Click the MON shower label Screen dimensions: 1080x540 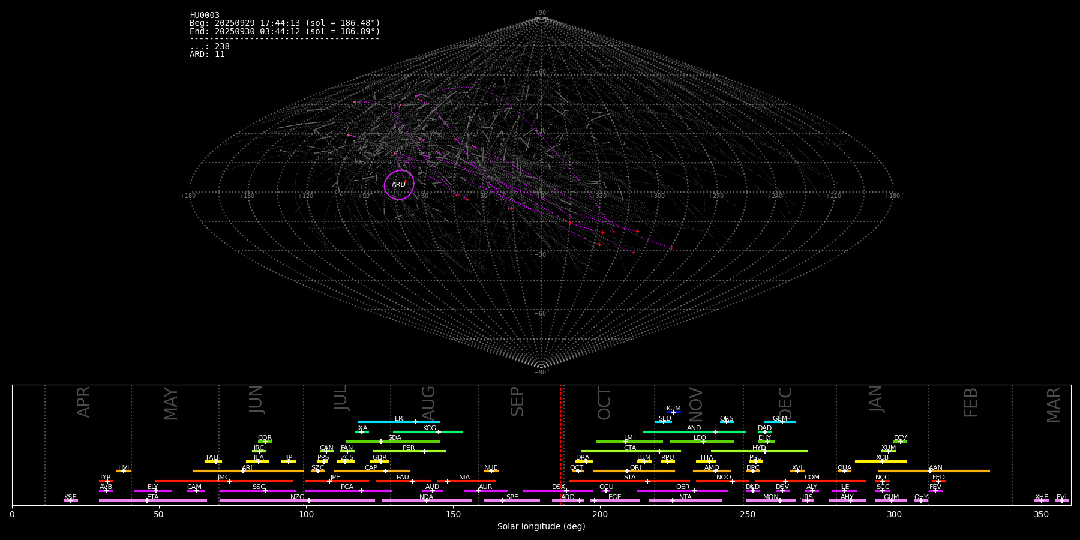tap(771, 497)
